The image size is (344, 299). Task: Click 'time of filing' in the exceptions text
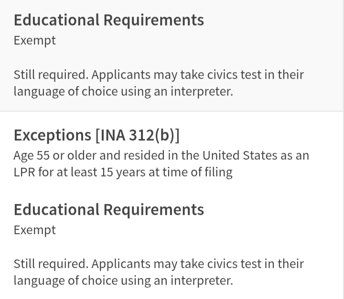pos(197,172)
